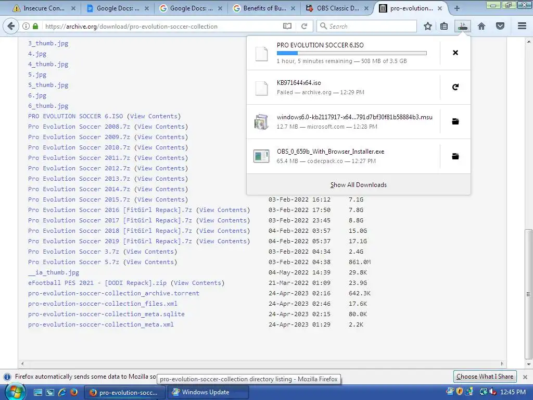Retry the failed KB971644x64.iso download

click(455, 87)
